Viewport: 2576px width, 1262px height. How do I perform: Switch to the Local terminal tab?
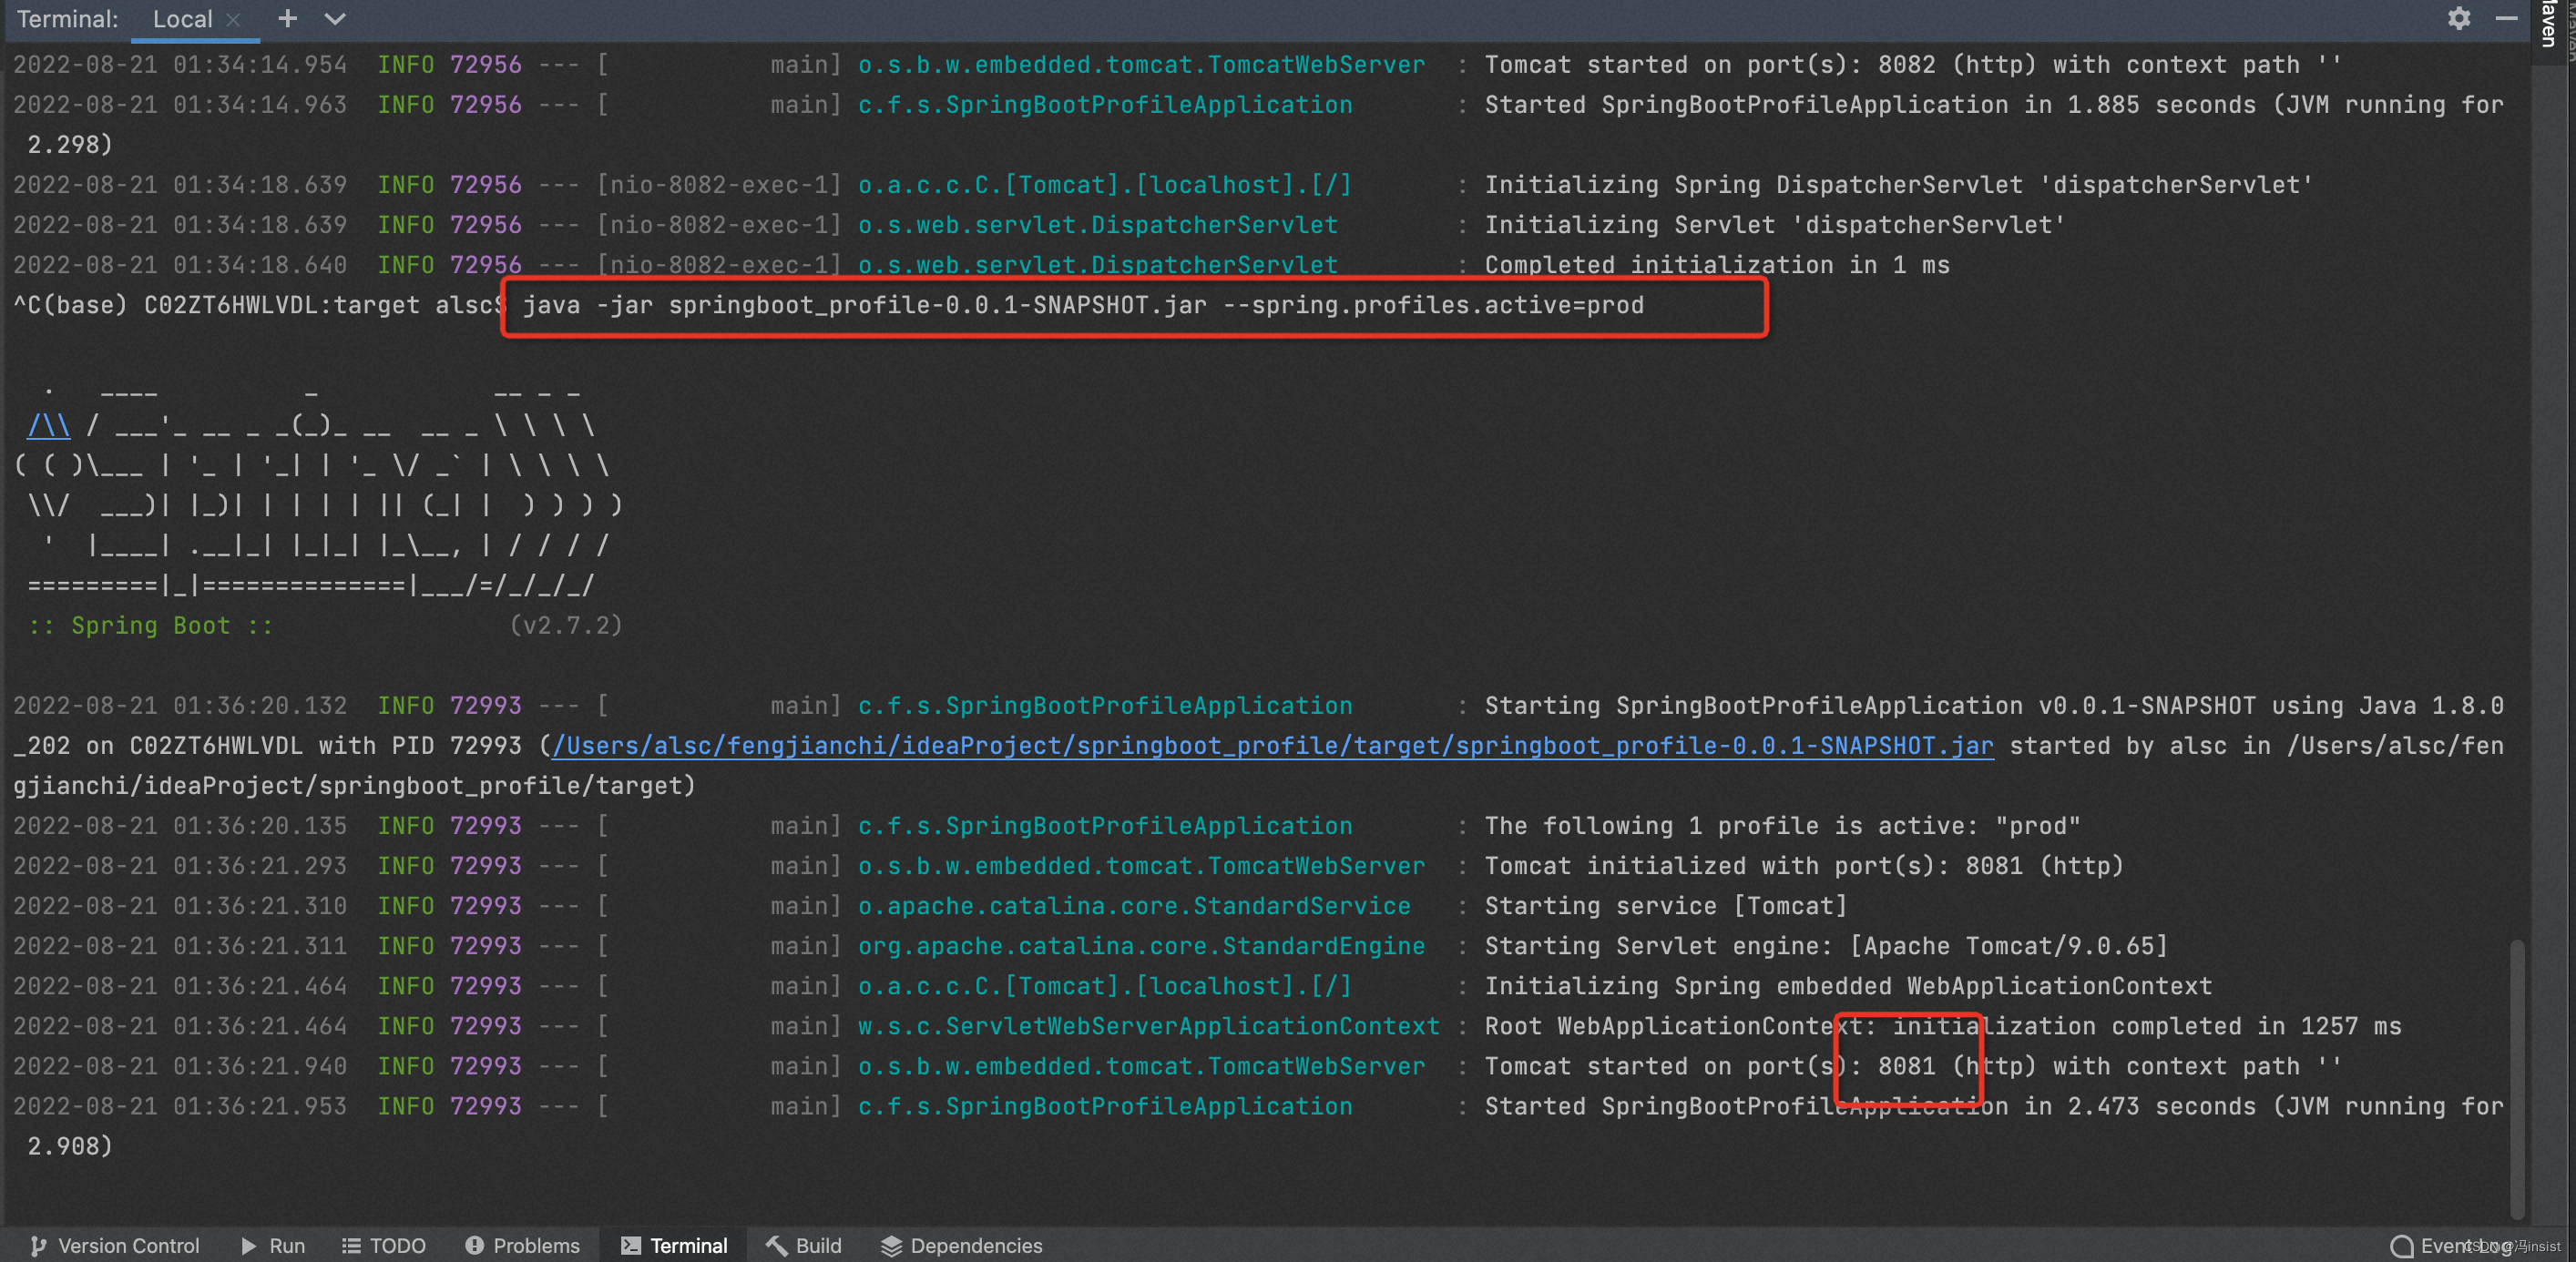[182, 19]
